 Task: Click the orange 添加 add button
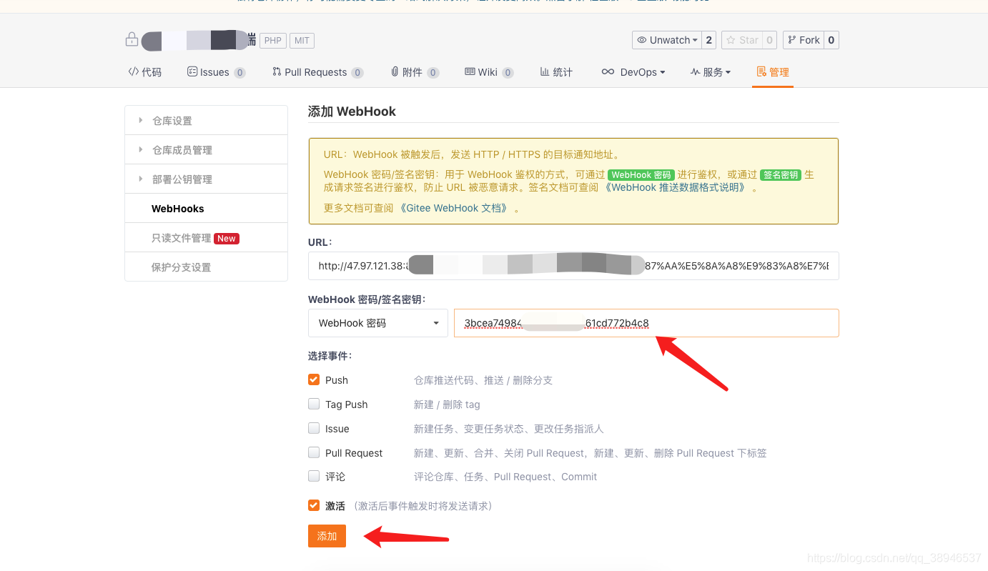click(x=327, y=536)
